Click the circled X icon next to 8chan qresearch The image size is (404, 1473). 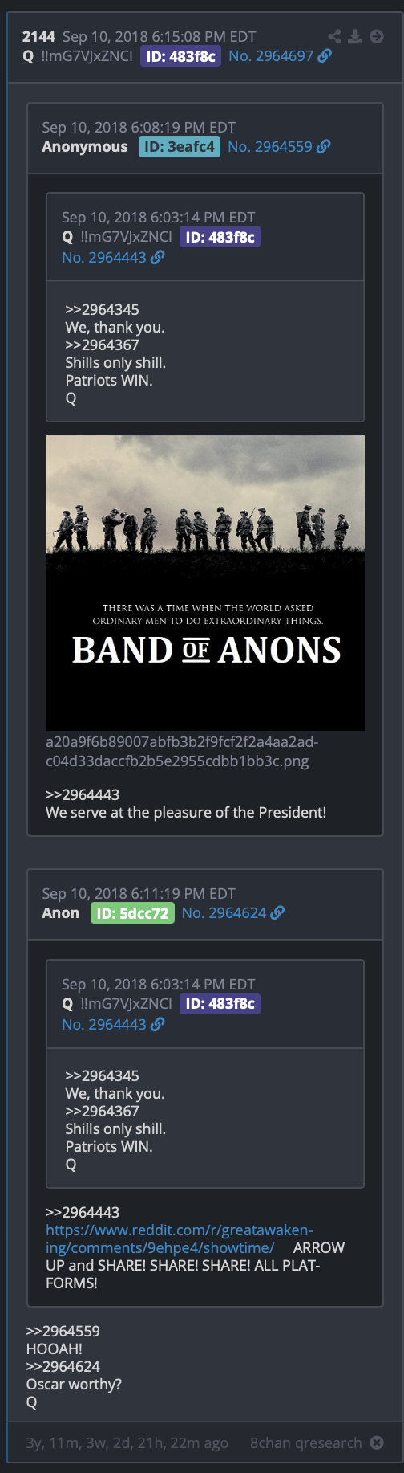[x=377, y=1442]
